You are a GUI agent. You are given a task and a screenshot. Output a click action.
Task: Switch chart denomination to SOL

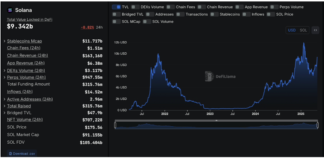coord(303,30)
